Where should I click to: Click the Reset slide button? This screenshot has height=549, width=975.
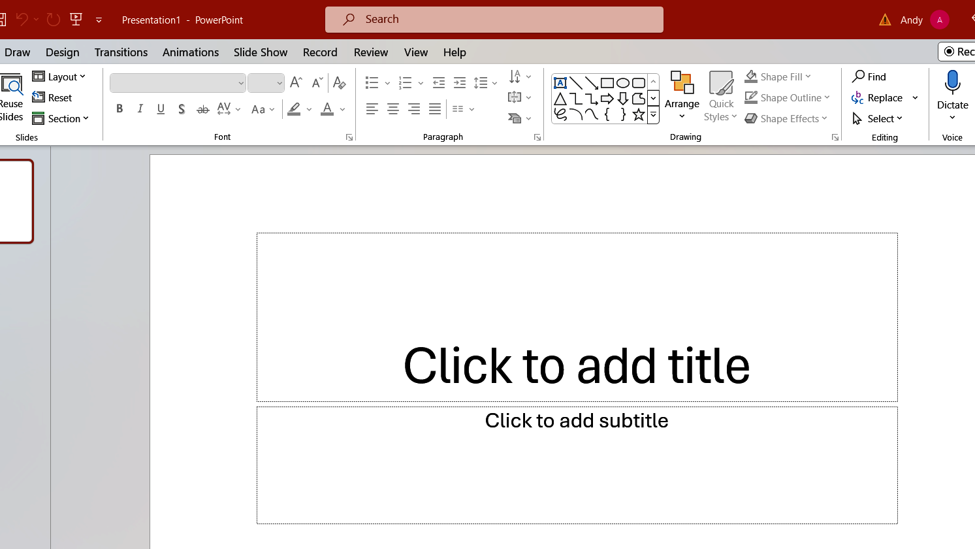pos(52,98)
